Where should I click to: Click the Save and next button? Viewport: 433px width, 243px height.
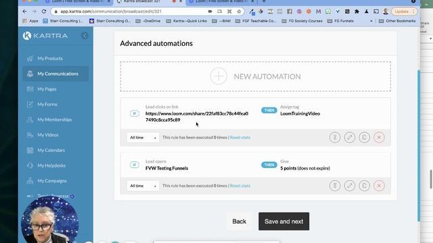coord(284,221)
